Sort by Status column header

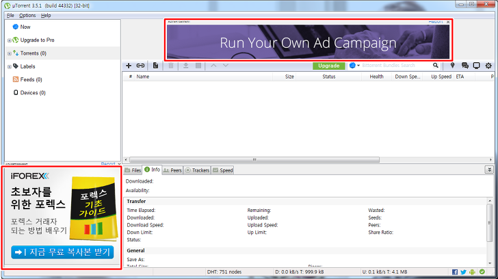click(x=329, y=77)
